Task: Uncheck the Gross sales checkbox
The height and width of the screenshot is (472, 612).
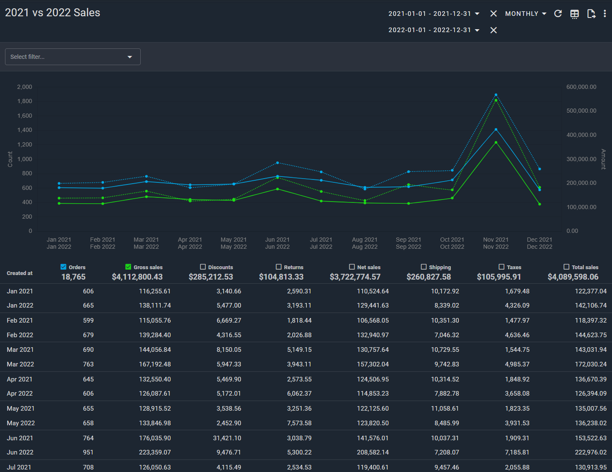Action: (128, 267)
